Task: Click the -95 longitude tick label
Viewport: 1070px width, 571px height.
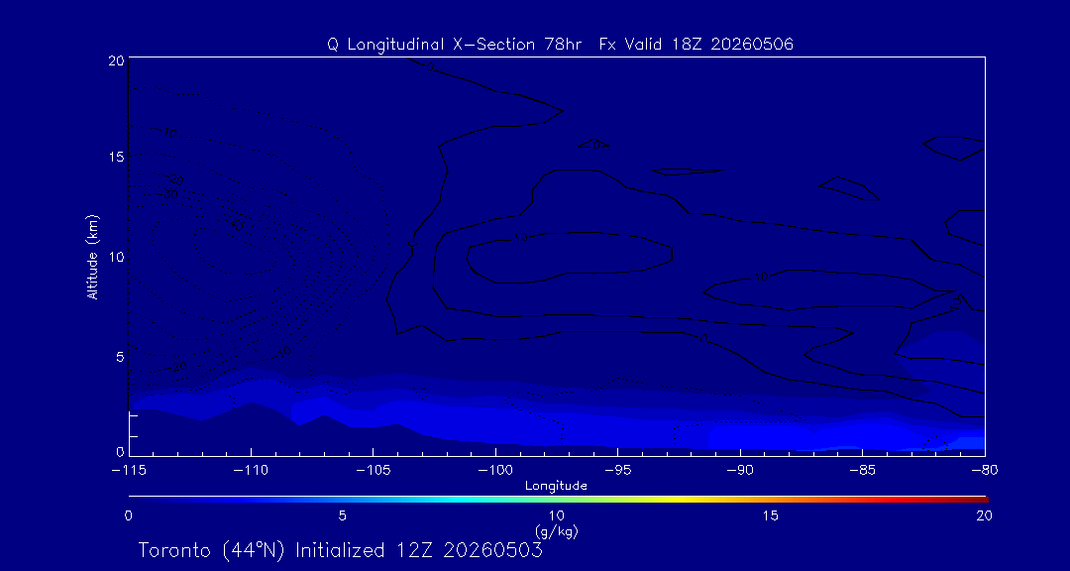Action: (617, 471)
